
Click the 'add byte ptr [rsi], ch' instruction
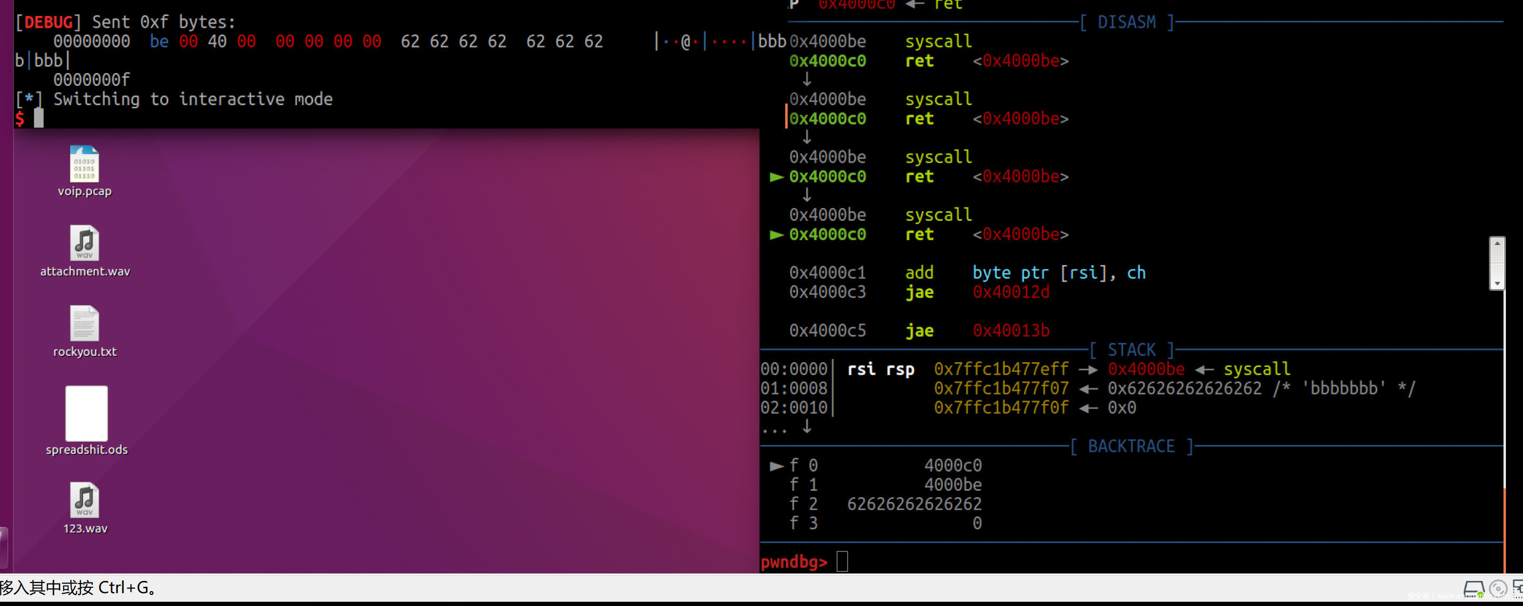1026,273
